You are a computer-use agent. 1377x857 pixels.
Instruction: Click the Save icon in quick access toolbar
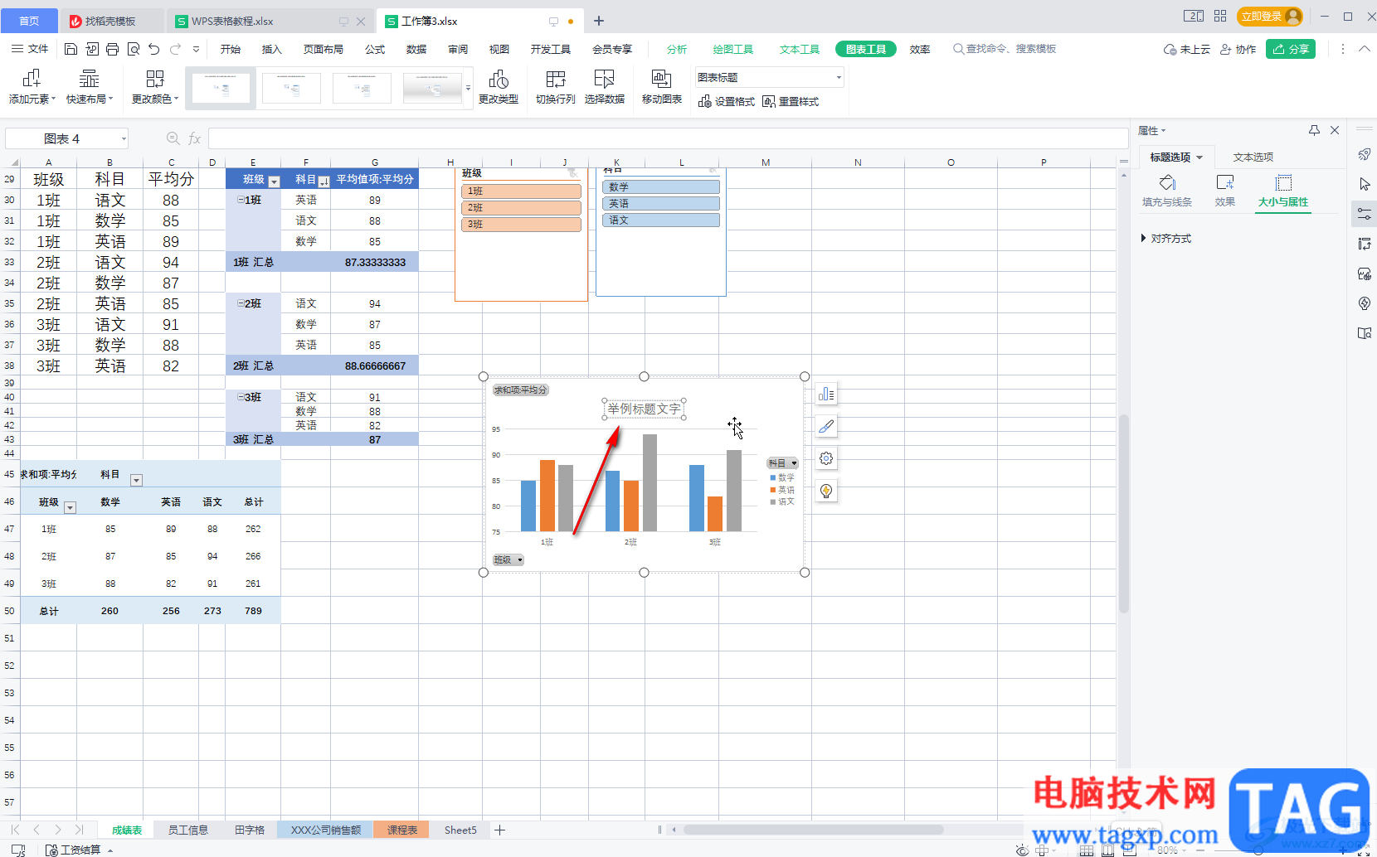[x=71, y=49]
